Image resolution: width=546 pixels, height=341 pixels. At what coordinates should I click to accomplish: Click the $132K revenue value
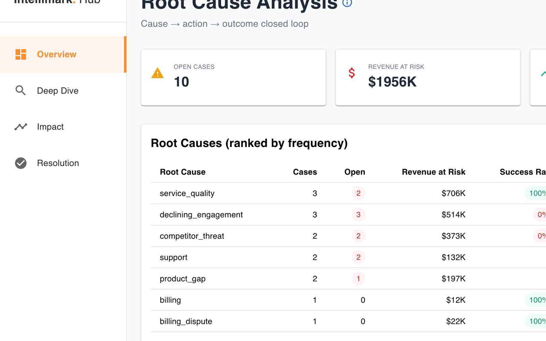click(454, 257)
